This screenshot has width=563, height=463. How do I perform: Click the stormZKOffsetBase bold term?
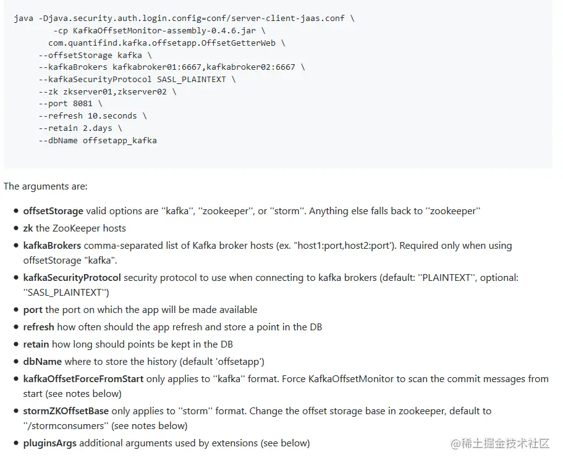66,411
